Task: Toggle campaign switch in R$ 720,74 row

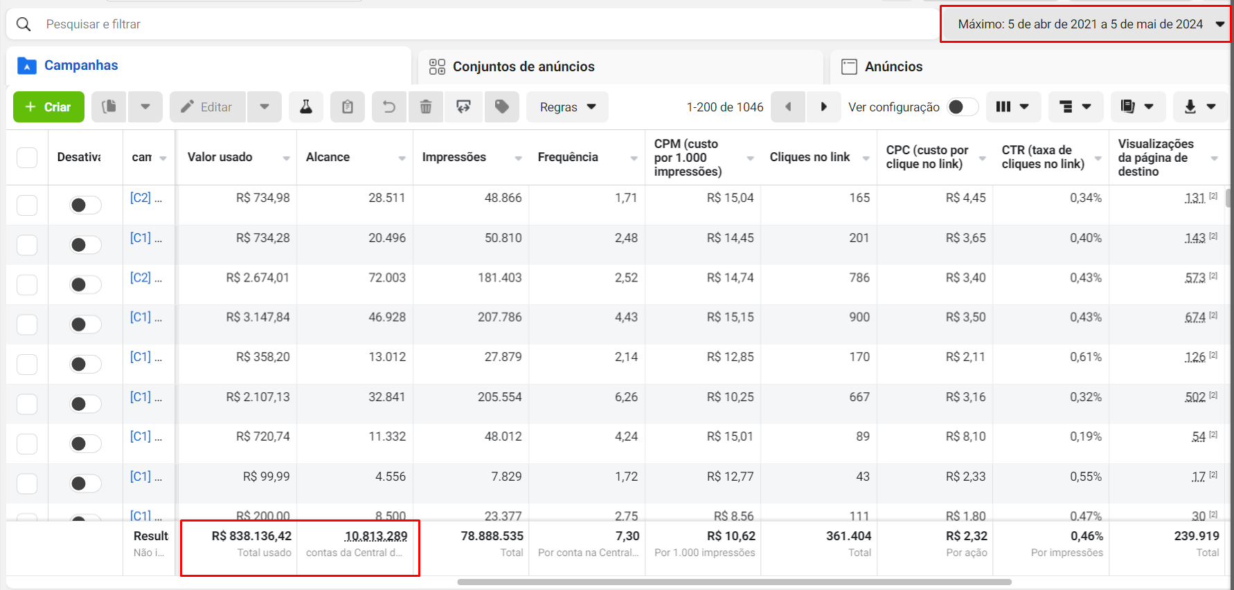Action: point(85,444)
